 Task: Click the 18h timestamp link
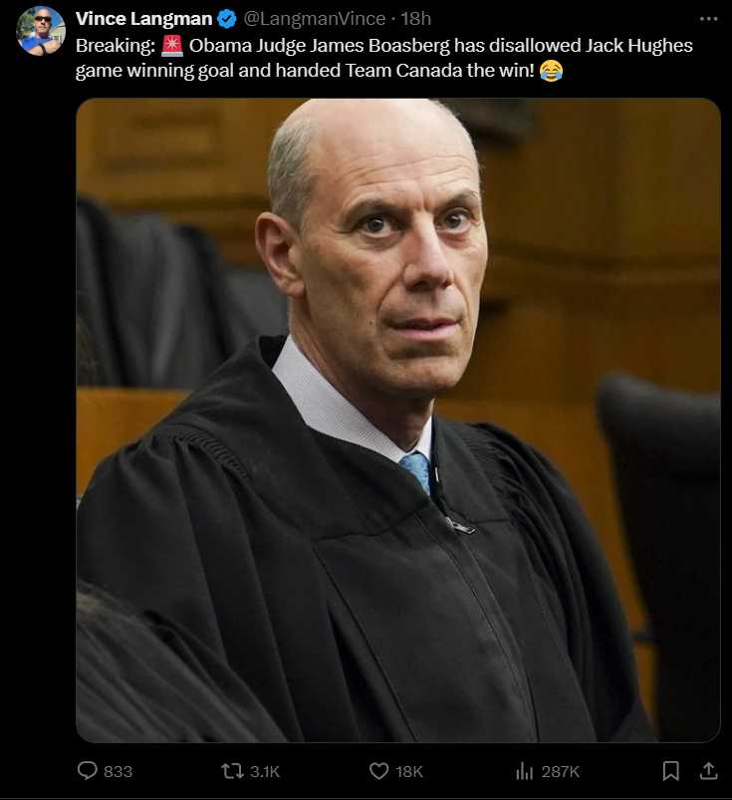(x=415, y=19)
